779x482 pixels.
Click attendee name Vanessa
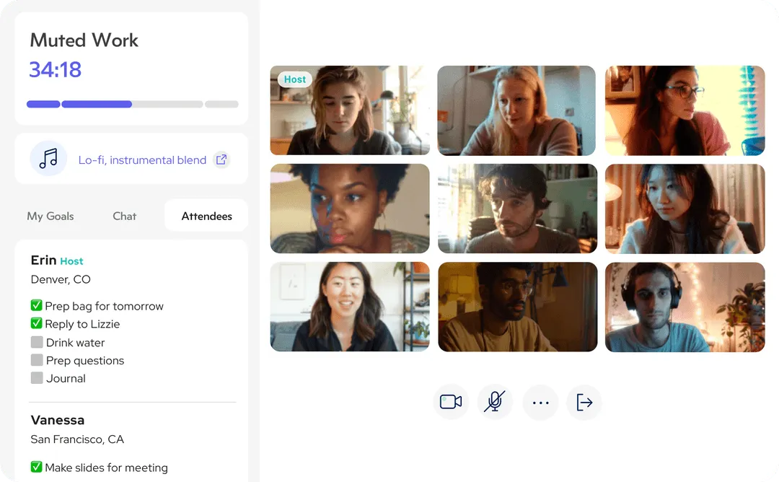pyautogui.click(x=58, y=420)
